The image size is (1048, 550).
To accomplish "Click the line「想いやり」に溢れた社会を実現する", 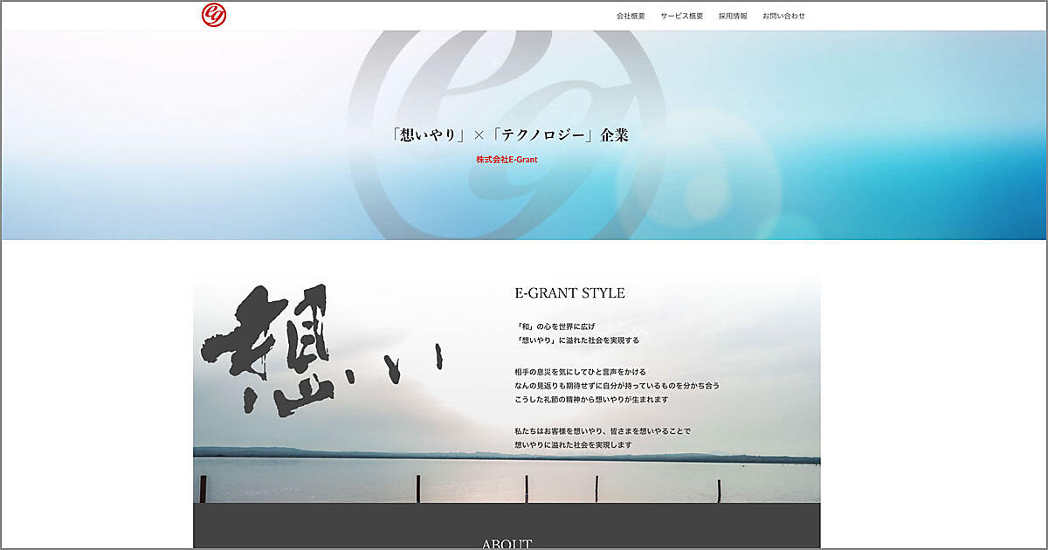I will (x=576, y=340).
